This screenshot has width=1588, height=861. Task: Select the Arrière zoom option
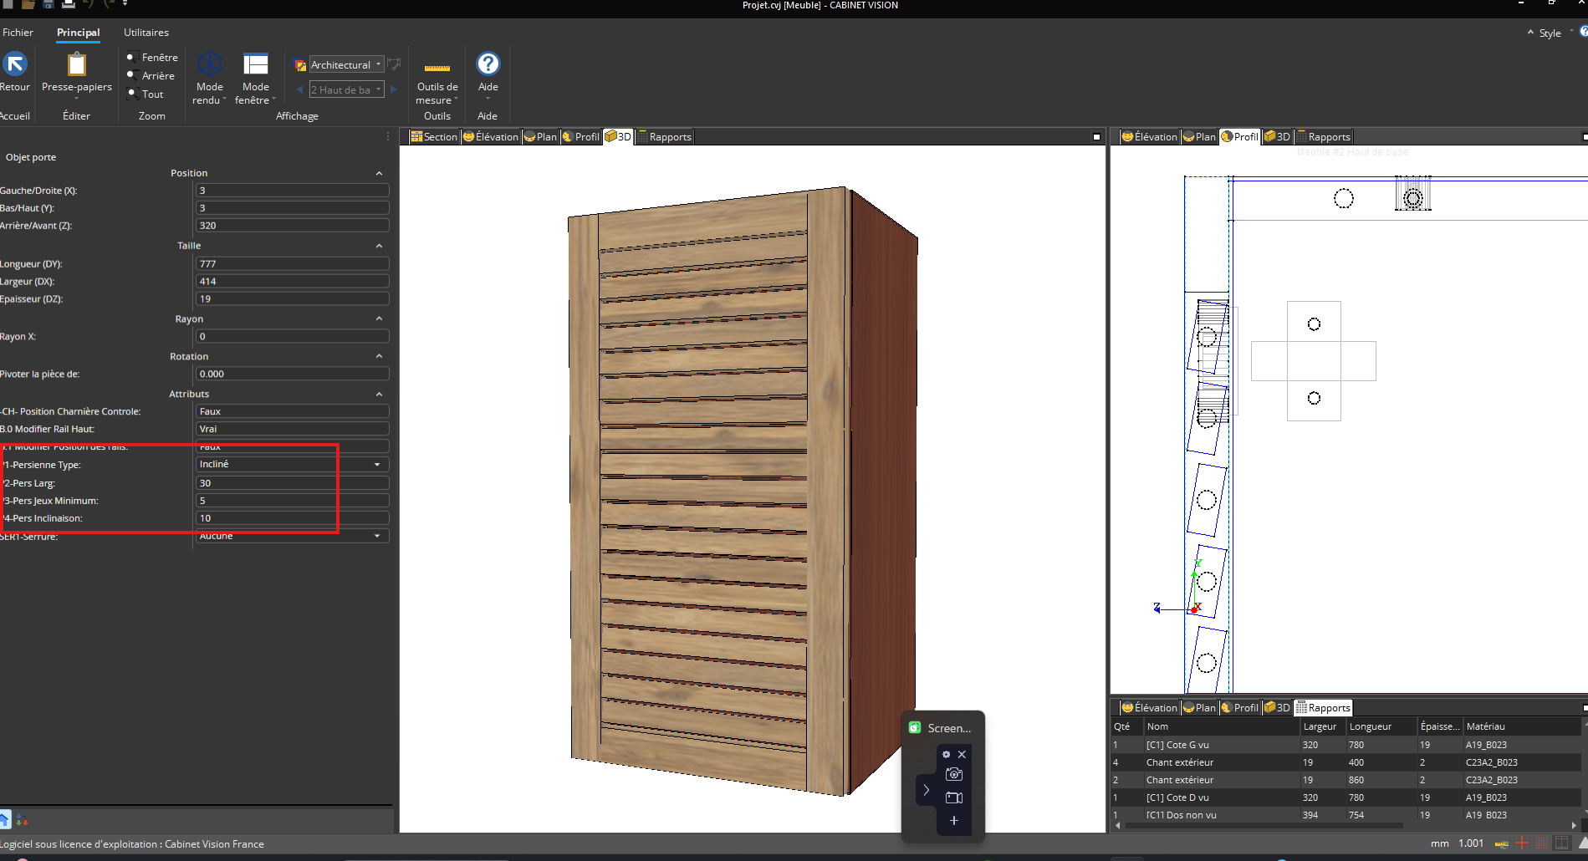pyautogui.click(x=151, y=76)
